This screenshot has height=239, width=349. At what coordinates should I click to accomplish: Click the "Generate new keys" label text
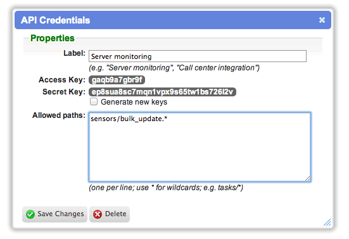tap(134, 102)
